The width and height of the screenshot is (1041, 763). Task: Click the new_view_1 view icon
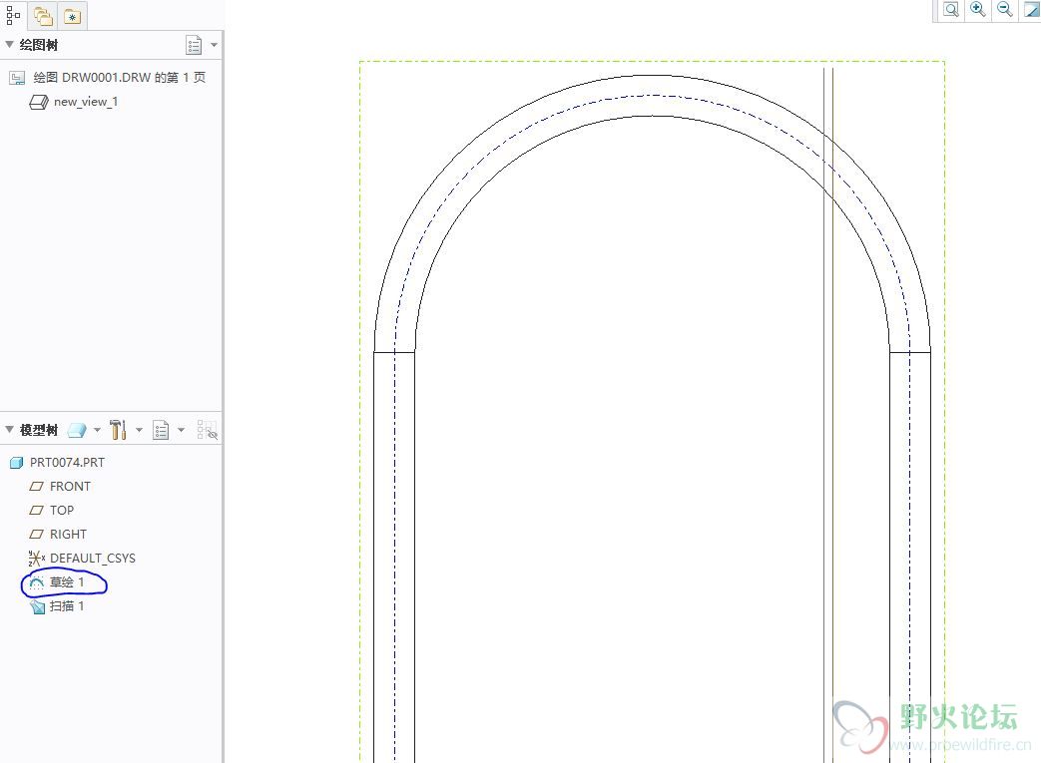pyautogui.click(x=39, y=102)
